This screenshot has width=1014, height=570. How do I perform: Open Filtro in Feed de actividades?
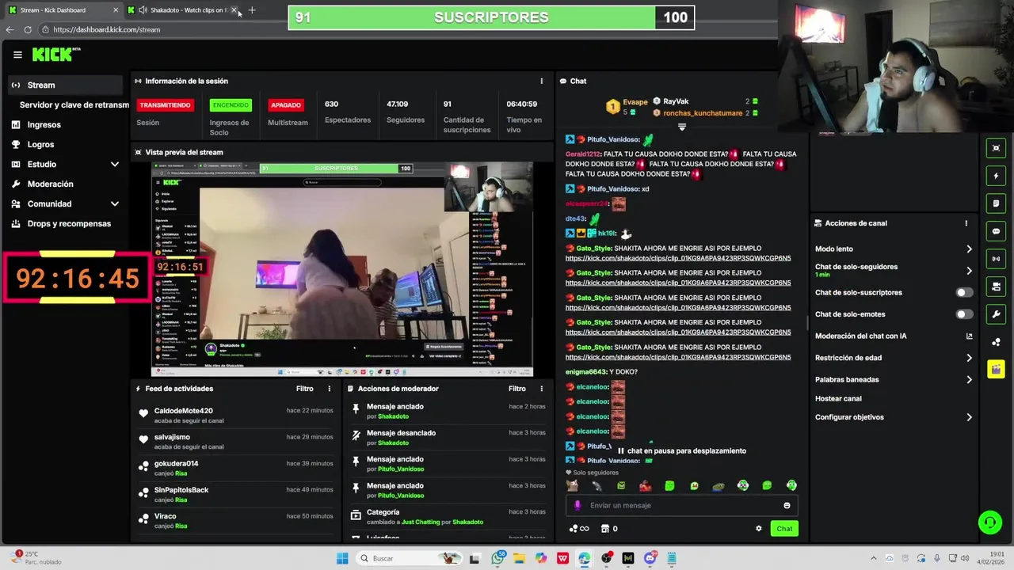305,389
